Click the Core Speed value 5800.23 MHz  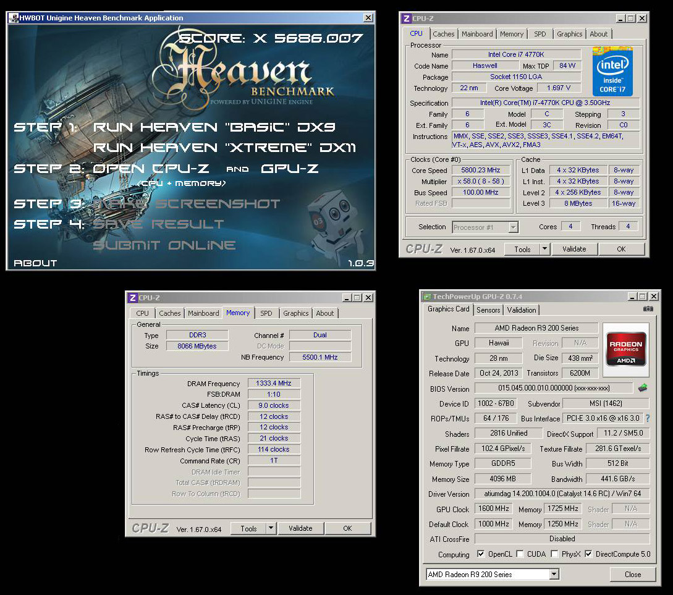tap(481, 170)
